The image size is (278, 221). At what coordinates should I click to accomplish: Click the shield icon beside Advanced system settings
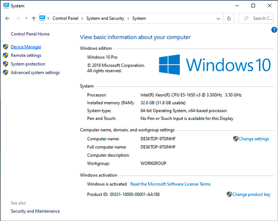[x=6, y=72]
